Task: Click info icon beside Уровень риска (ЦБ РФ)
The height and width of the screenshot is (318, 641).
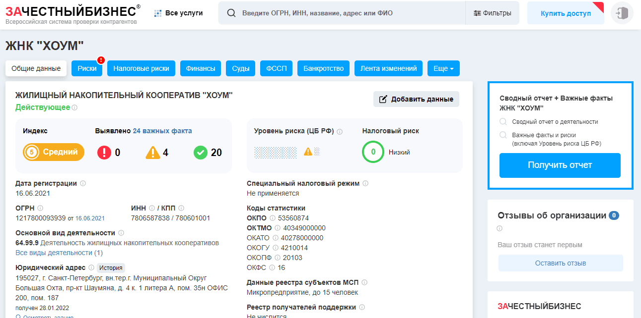Action: (340, 131)
